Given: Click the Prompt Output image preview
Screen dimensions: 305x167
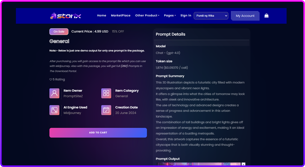Looking at the screenshot, I should click(x=199, y=164).
